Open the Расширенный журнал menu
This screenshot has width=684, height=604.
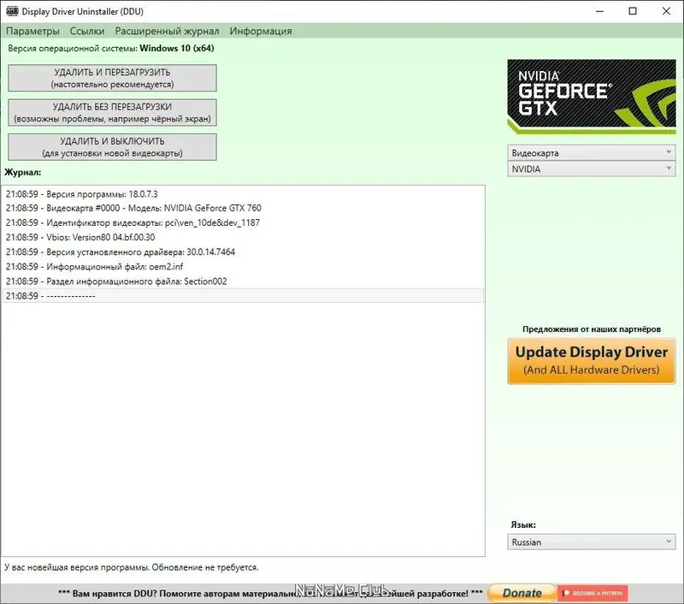click(x=165, y=30)
